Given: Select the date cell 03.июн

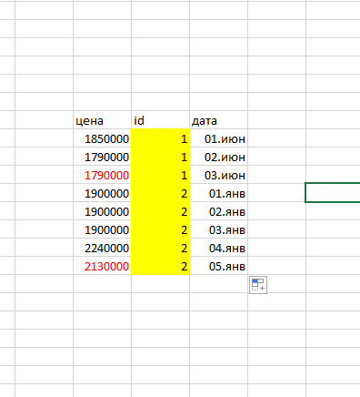Looking at the screenshot, I should (218, 175).
